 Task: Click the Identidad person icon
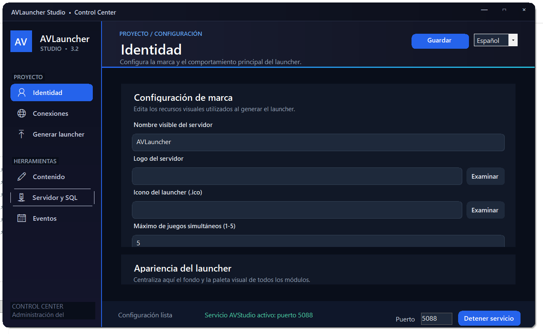pos(22,92)
